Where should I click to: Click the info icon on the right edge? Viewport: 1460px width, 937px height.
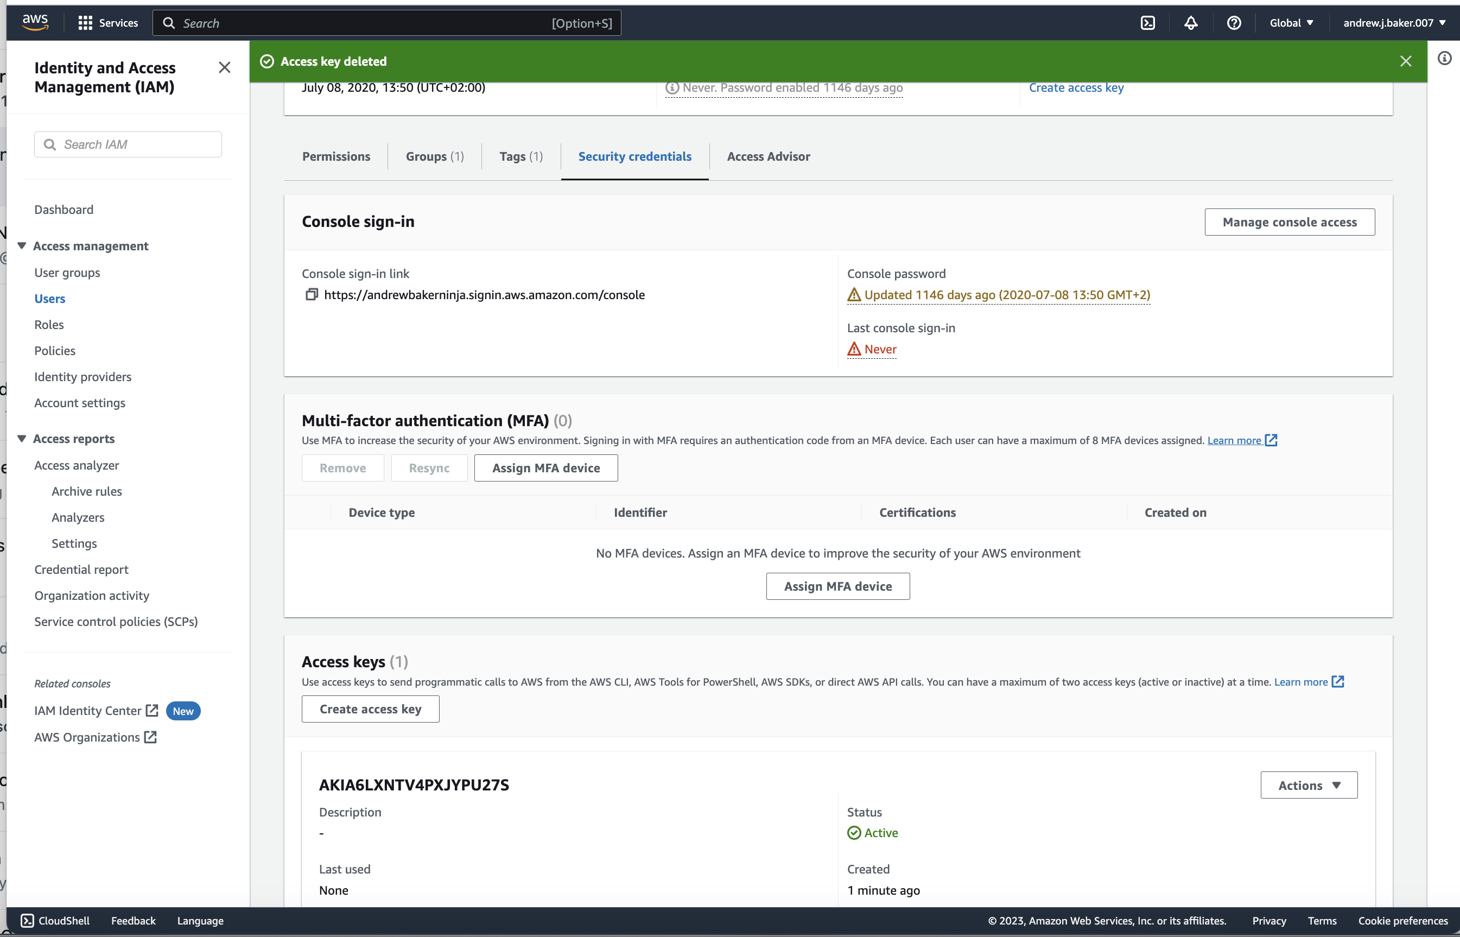pos(1446,58)
